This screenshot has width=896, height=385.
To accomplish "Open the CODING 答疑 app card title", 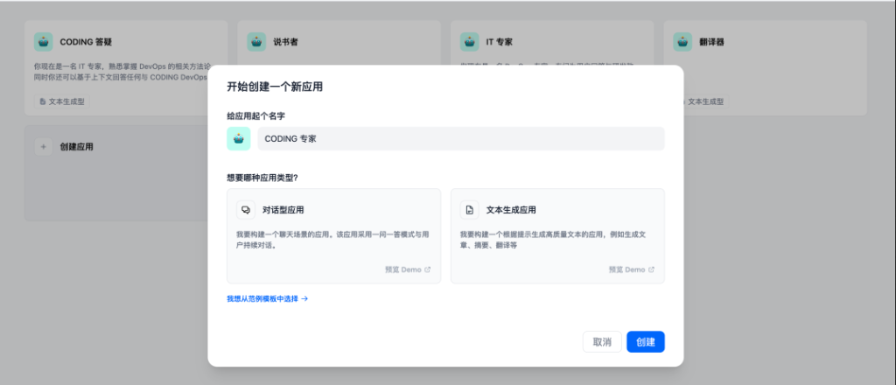I will coord(86,41).
